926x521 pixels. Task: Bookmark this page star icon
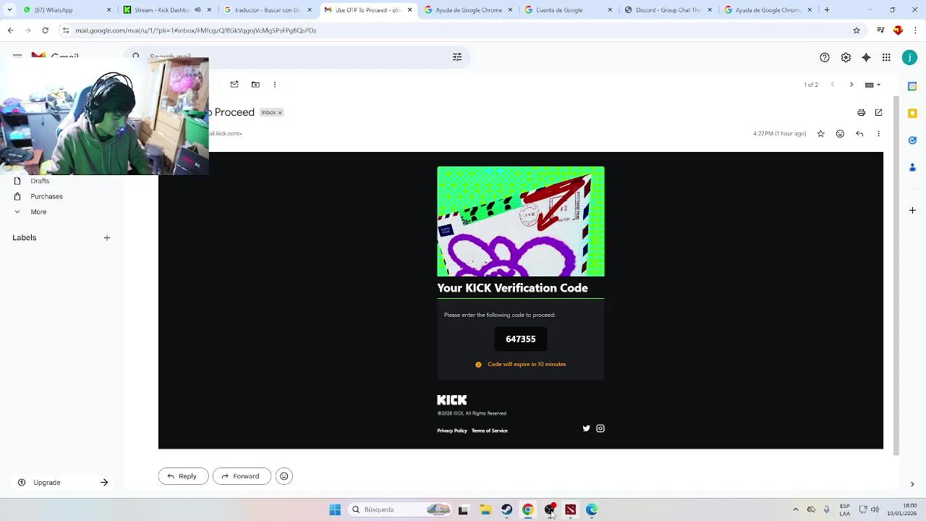point(857,30)
